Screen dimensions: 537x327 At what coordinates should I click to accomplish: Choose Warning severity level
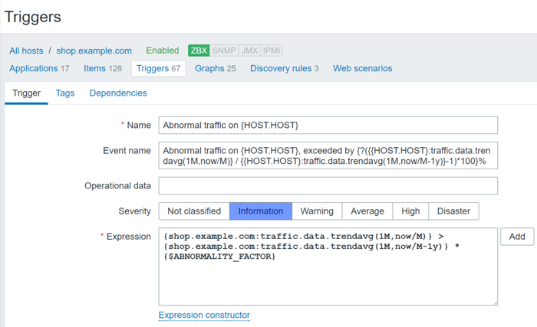(x=317, y=211)
